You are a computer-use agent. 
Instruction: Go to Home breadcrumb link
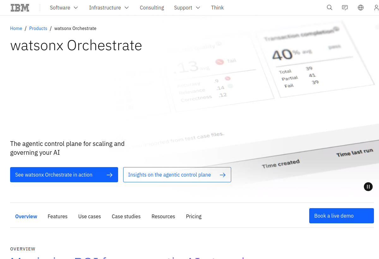tap(16, 28)
